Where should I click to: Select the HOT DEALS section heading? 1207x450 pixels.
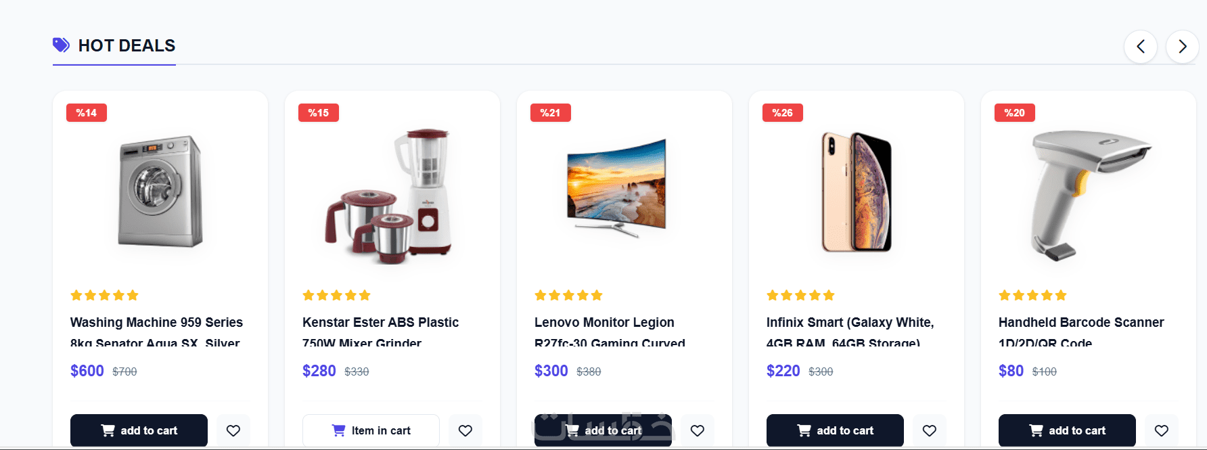click(x=127, y=45)
